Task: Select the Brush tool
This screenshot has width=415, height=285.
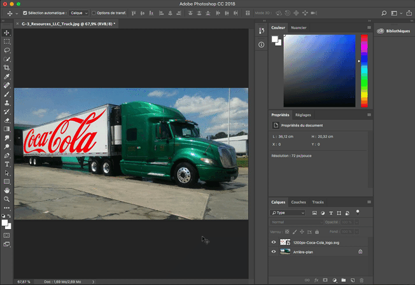Action: click(6, 94)
